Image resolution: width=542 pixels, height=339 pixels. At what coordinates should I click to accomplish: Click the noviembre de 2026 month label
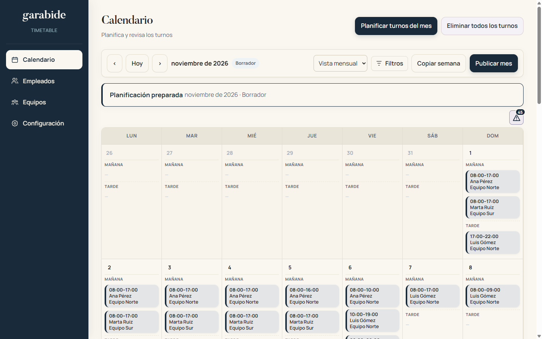[x=199, y=63]
